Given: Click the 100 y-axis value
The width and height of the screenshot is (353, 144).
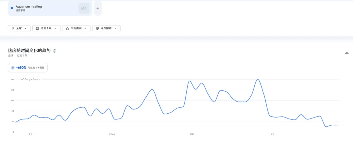Looking at the screenshot, I should point(12,79).
